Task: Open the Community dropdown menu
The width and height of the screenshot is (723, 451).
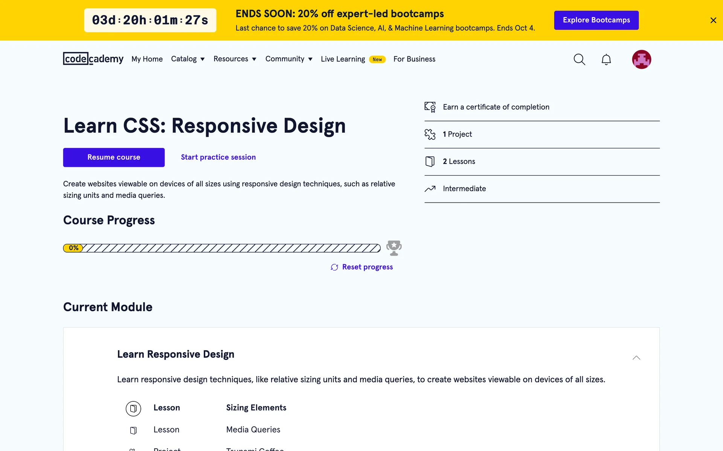Action: [288, 59]
